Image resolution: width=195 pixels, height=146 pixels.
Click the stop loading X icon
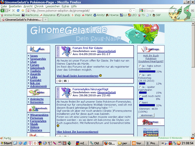point(13,10)
